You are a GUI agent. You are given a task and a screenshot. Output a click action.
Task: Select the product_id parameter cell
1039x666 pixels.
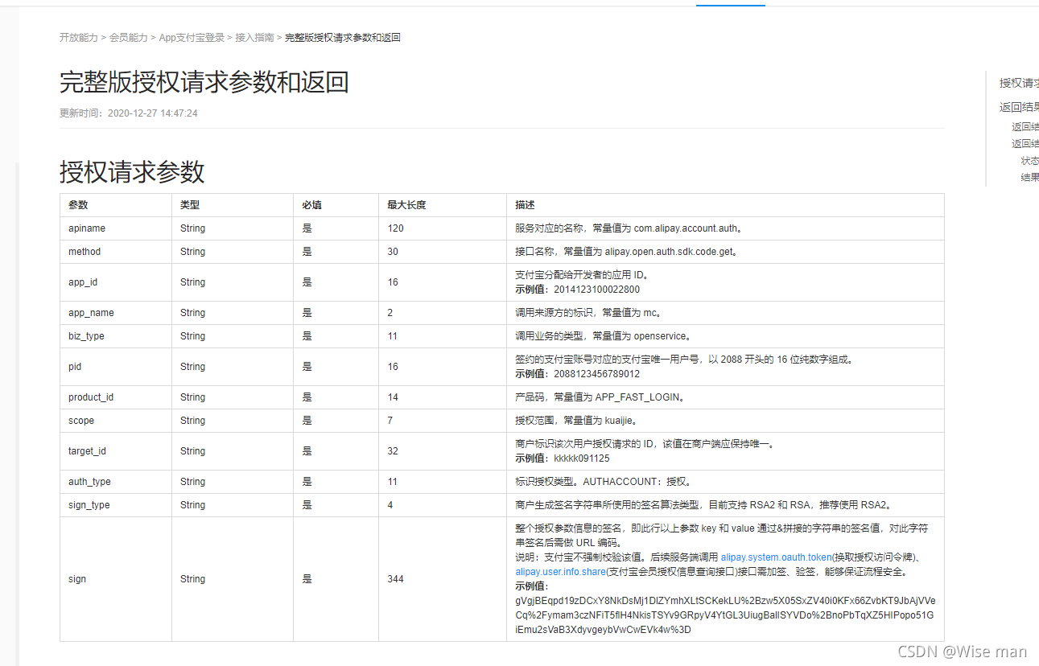[x=116, y=397]
